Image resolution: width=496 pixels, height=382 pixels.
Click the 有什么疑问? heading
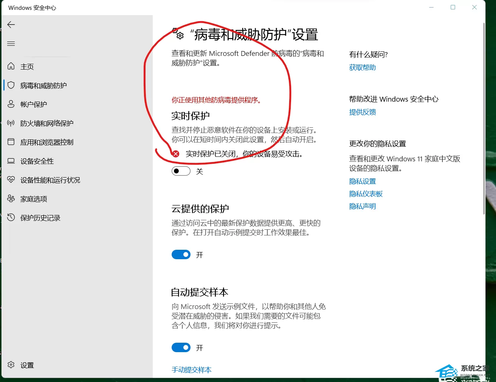click(x=368, y=54)
